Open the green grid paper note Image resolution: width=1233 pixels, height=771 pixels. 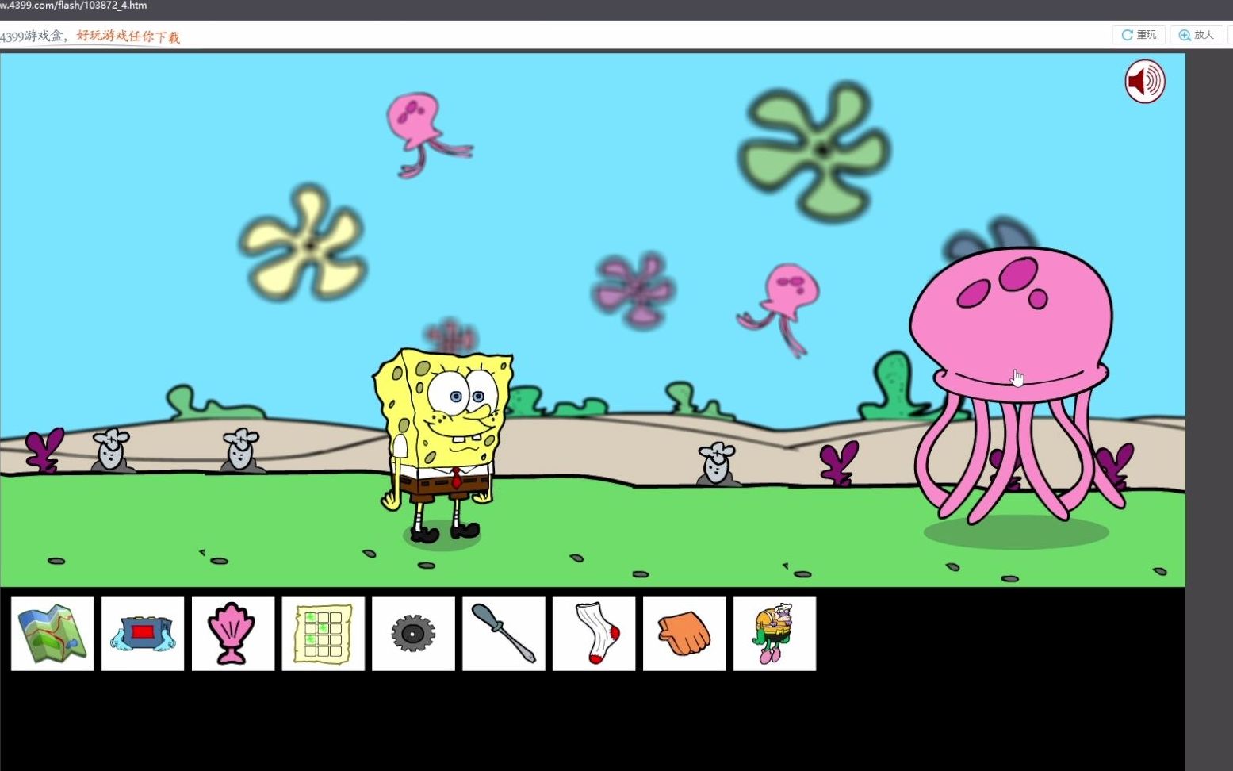click(x=324, y=634)
